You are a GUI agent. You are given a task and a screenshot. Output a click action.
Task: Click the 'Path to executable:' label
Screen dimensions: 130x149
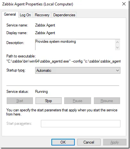(21, 56)
